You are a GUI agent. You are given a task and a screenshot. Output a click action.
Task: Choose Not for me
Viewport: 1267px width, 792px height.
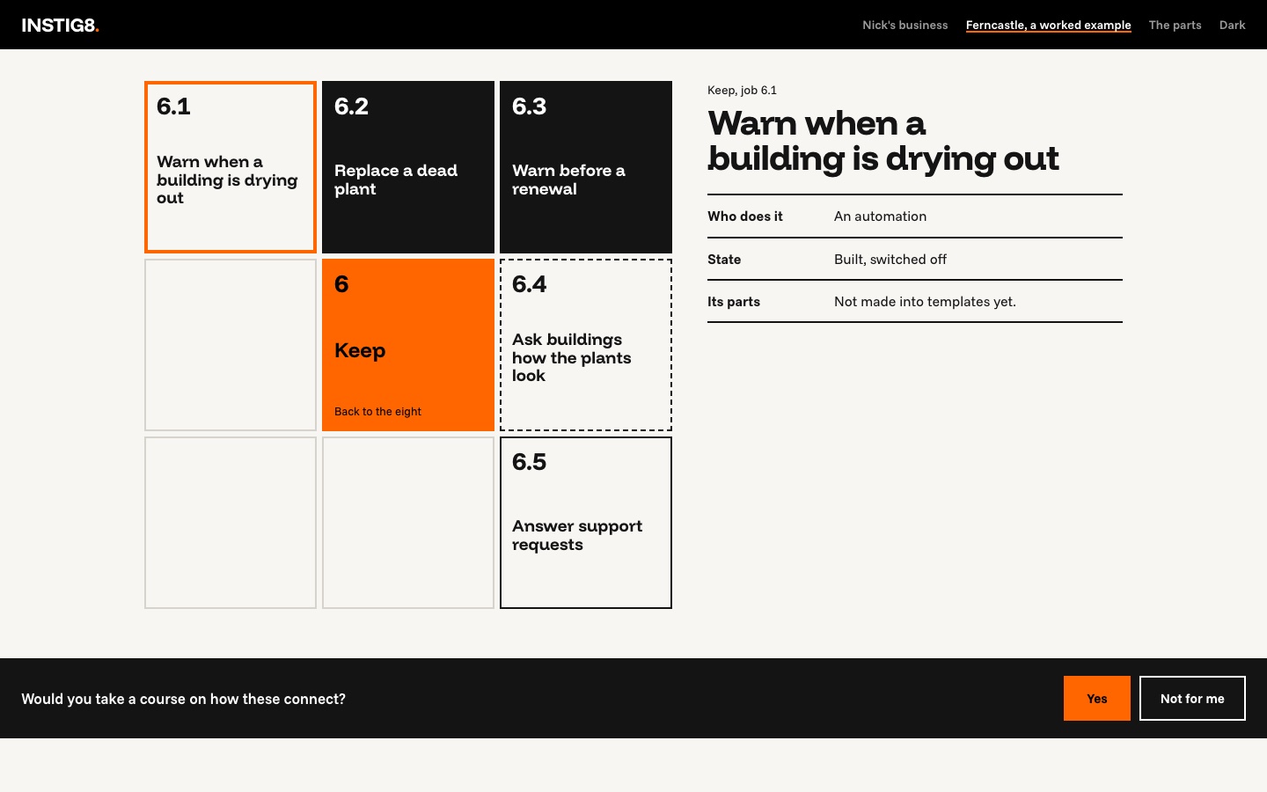coord(1192,698)
